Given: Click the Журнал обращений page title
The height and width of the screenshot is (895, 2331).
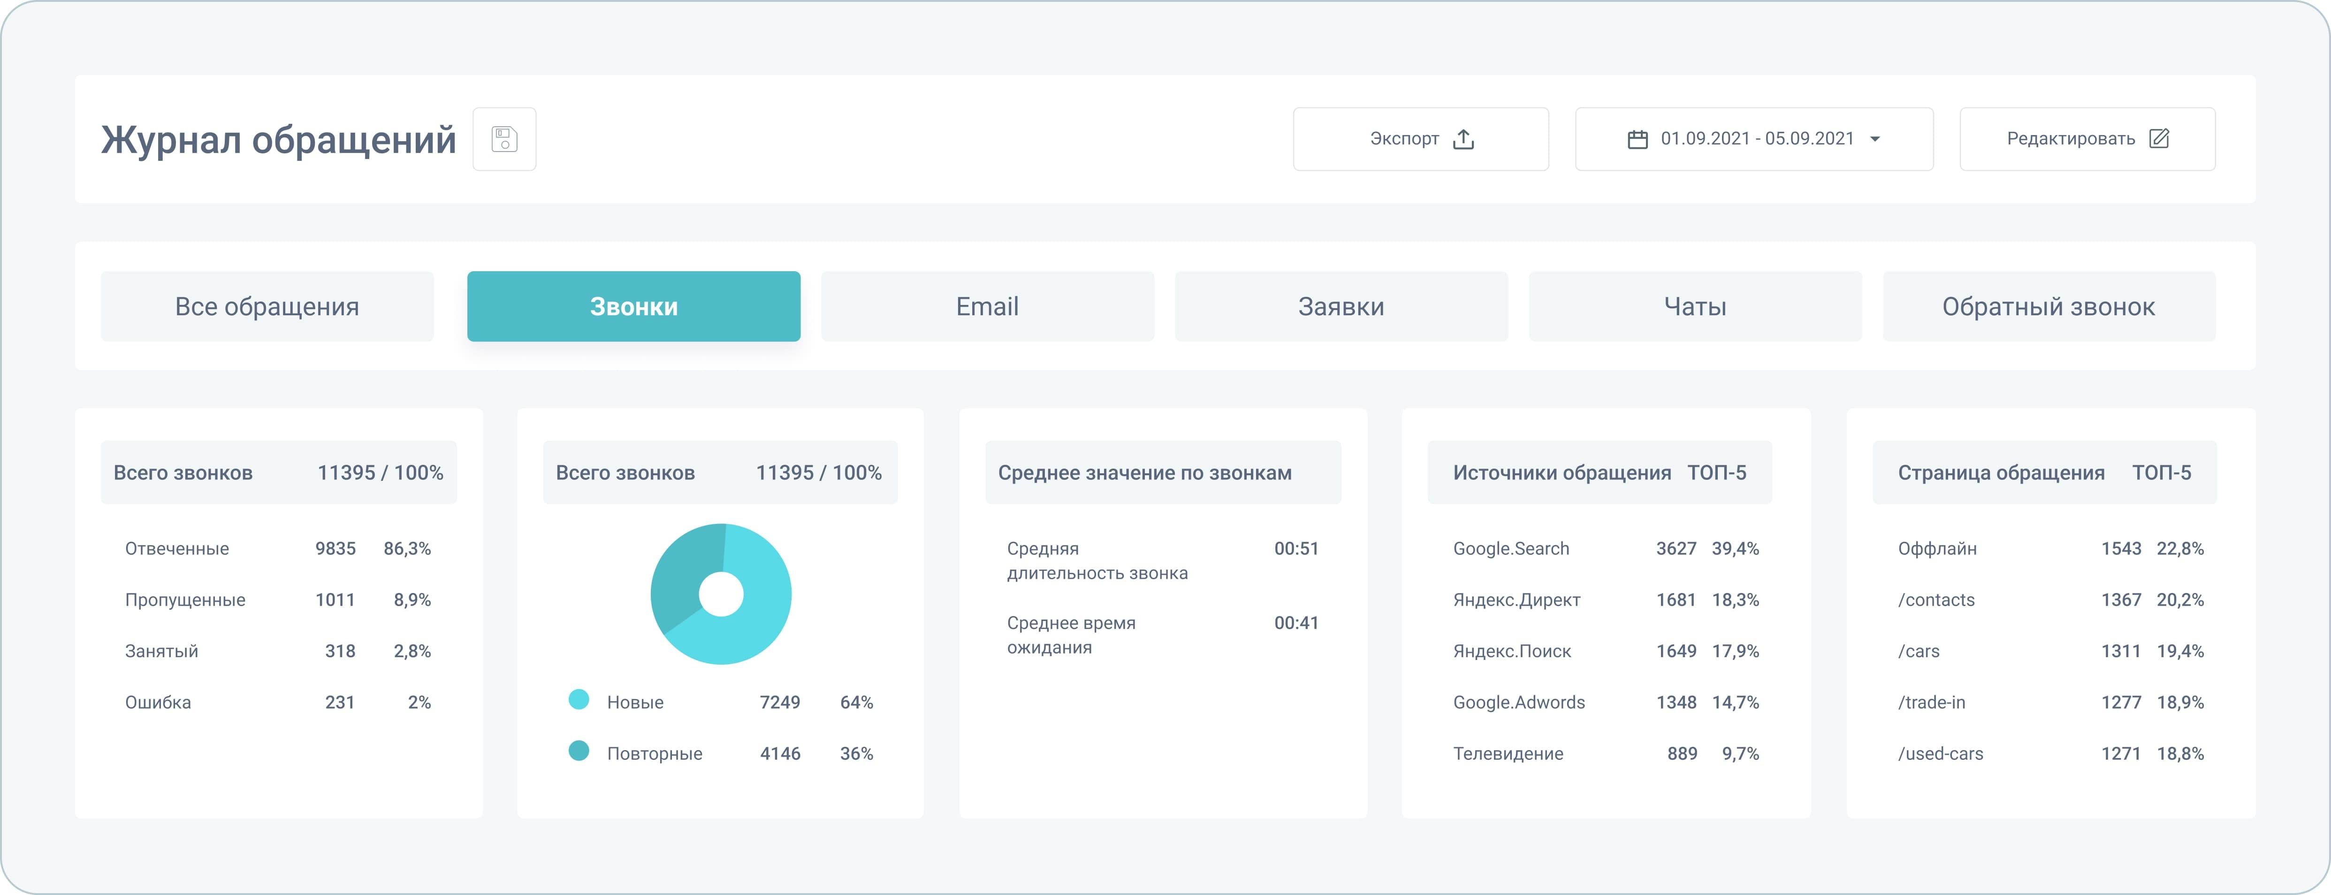Looking at the screenshot, I should 278,139.
